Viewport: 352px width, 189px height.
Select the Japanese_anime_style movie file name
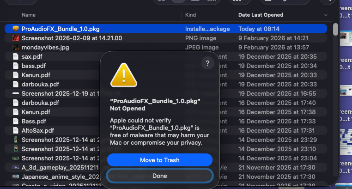[61, 177]
